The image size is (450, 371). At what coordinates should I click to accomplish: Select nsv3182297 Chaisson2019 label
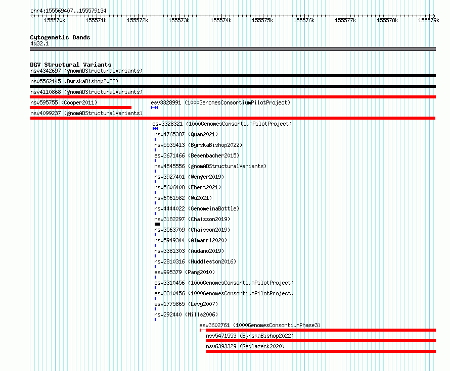tap(192, 219)
